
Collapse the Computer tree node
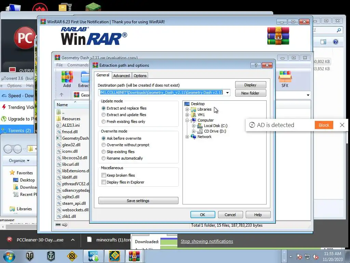tap(187, 120)
